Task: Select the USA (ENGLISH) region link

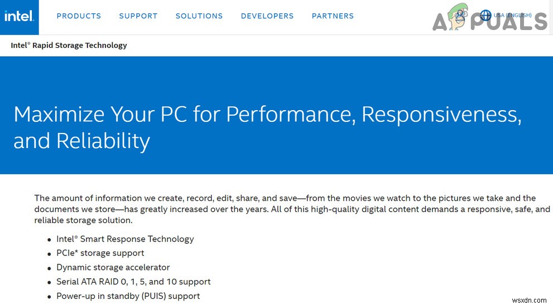Action: coord(512,15)
